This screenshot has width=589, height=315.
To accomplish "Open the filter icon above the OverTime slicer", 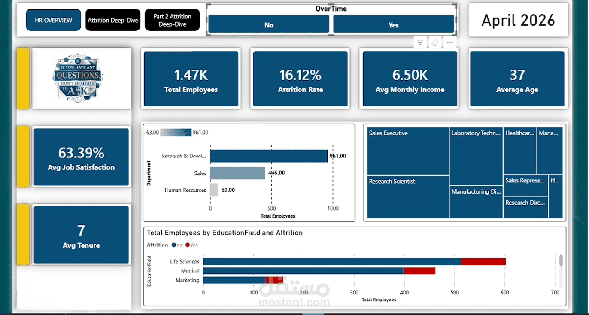I will 420,43.
